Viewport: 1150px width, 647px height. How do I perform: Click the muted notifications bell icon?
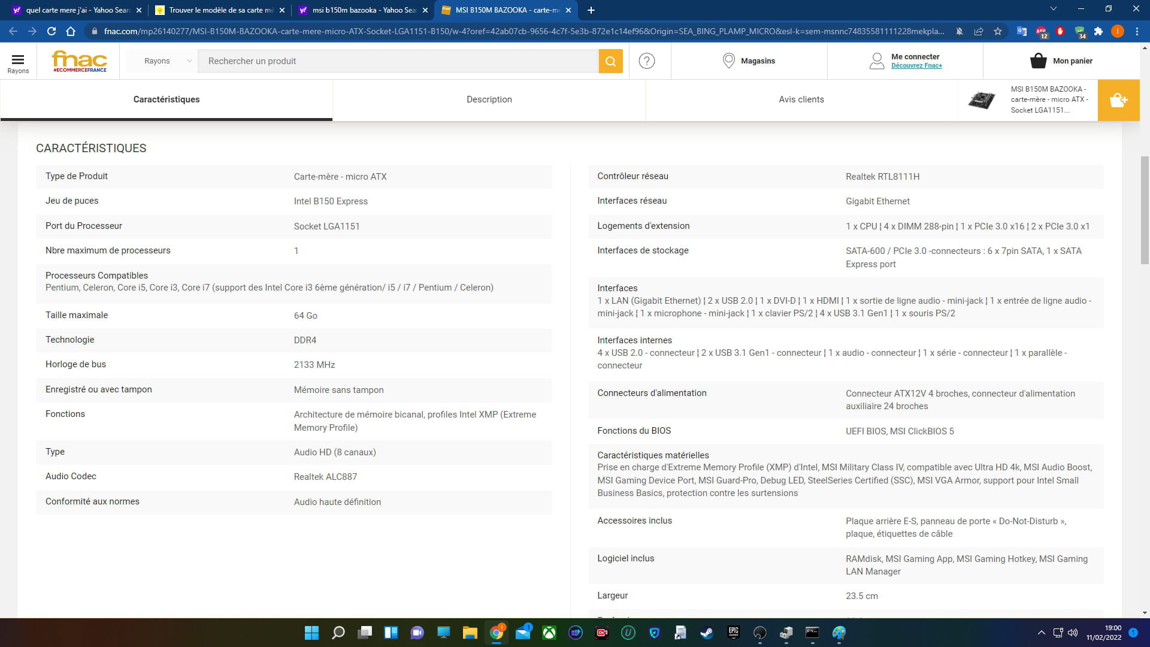pyautogui.click(x=959, y=31)
